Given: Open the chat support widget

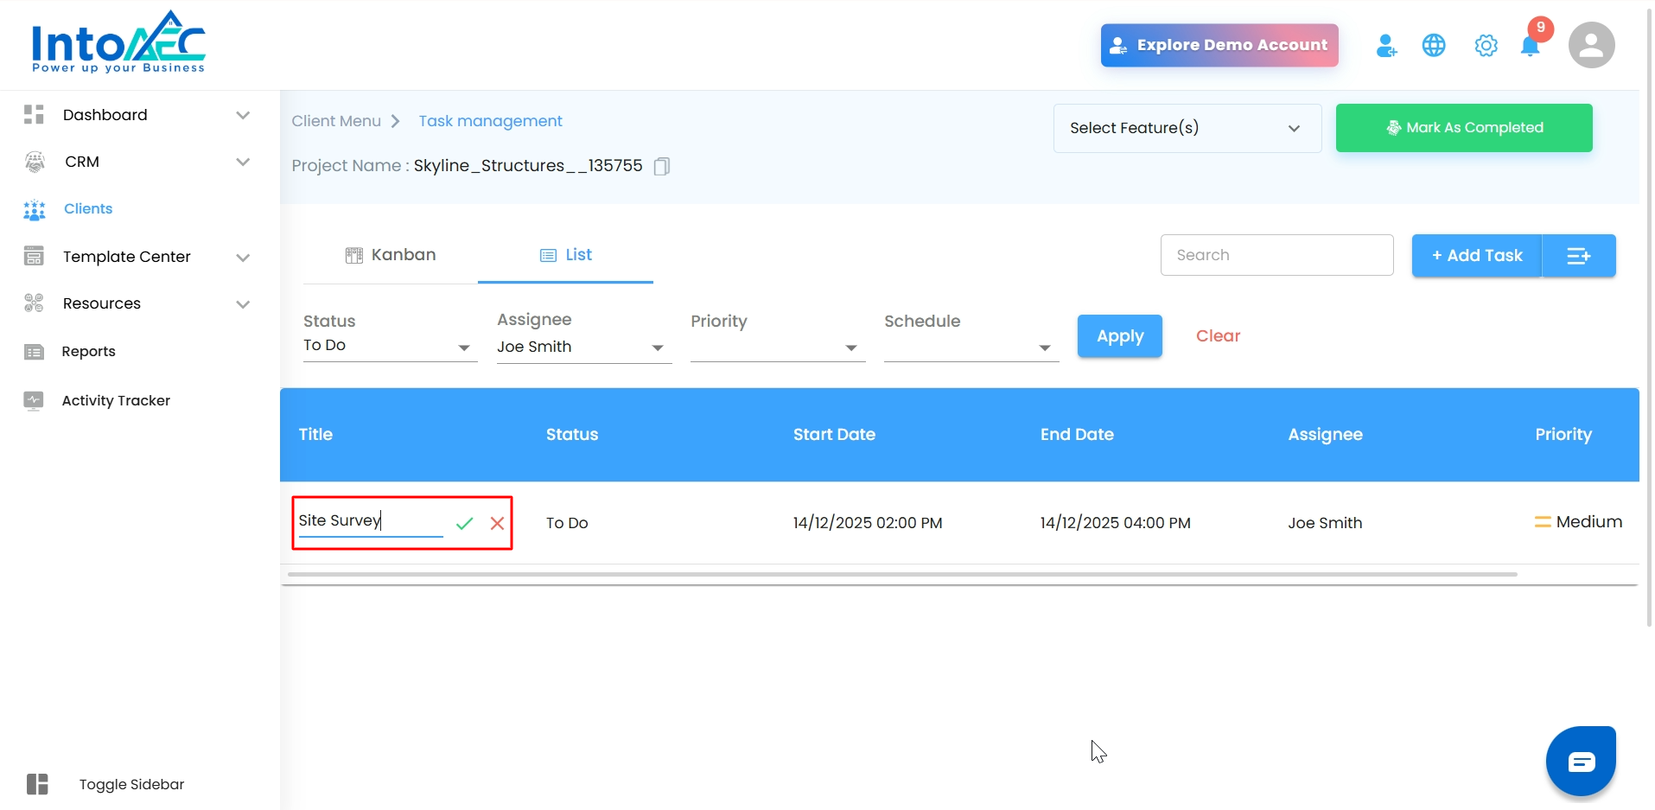Looking at the screenshot, I should 1581,761.
